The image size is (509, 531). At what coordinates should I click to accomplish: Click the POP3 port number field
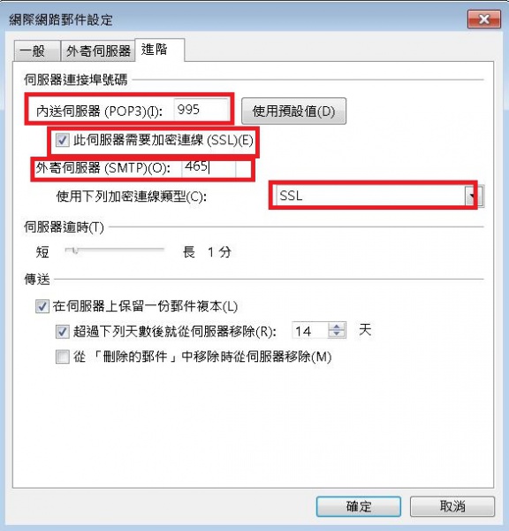tap(201, 110)
